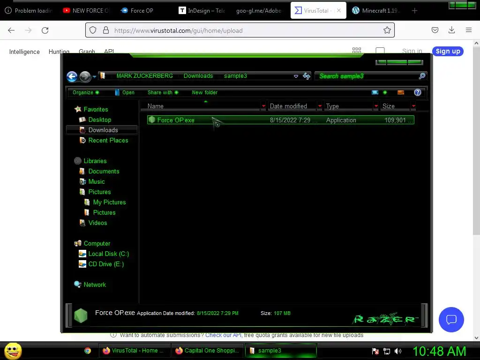This screenshot has height=360, width=480.
Task: Open the Organize menu
Action: click(x=85, y=92)
